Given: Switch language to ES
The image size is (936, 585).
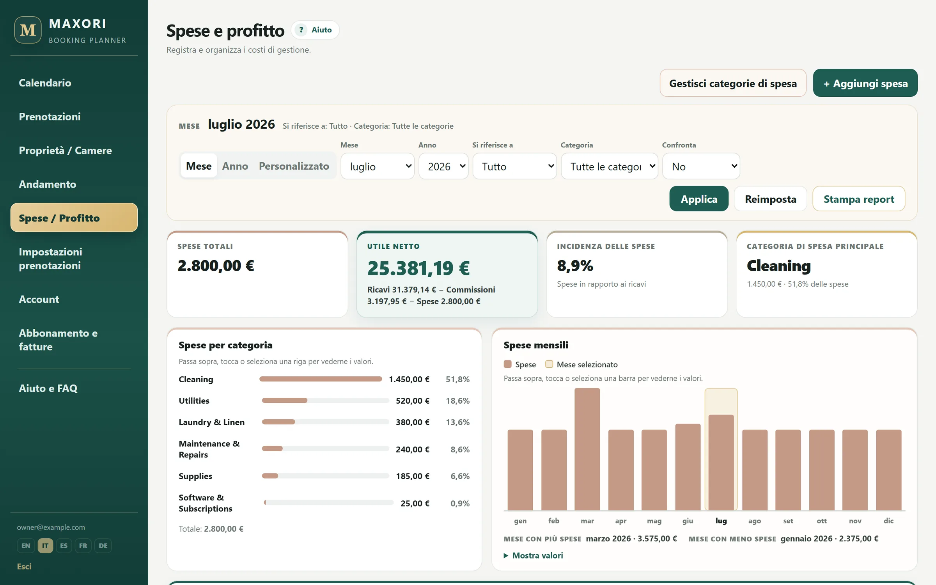Looking at the screenshot, I should click(x=64, y=546).
